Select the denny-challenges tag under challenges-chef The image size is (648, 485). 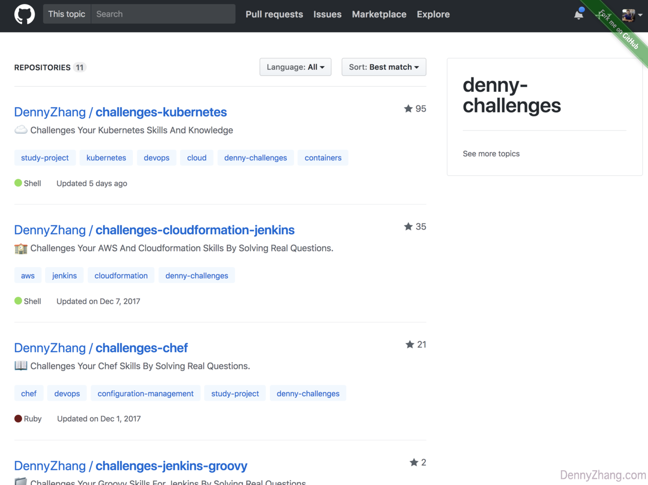(x=308, y=394)
